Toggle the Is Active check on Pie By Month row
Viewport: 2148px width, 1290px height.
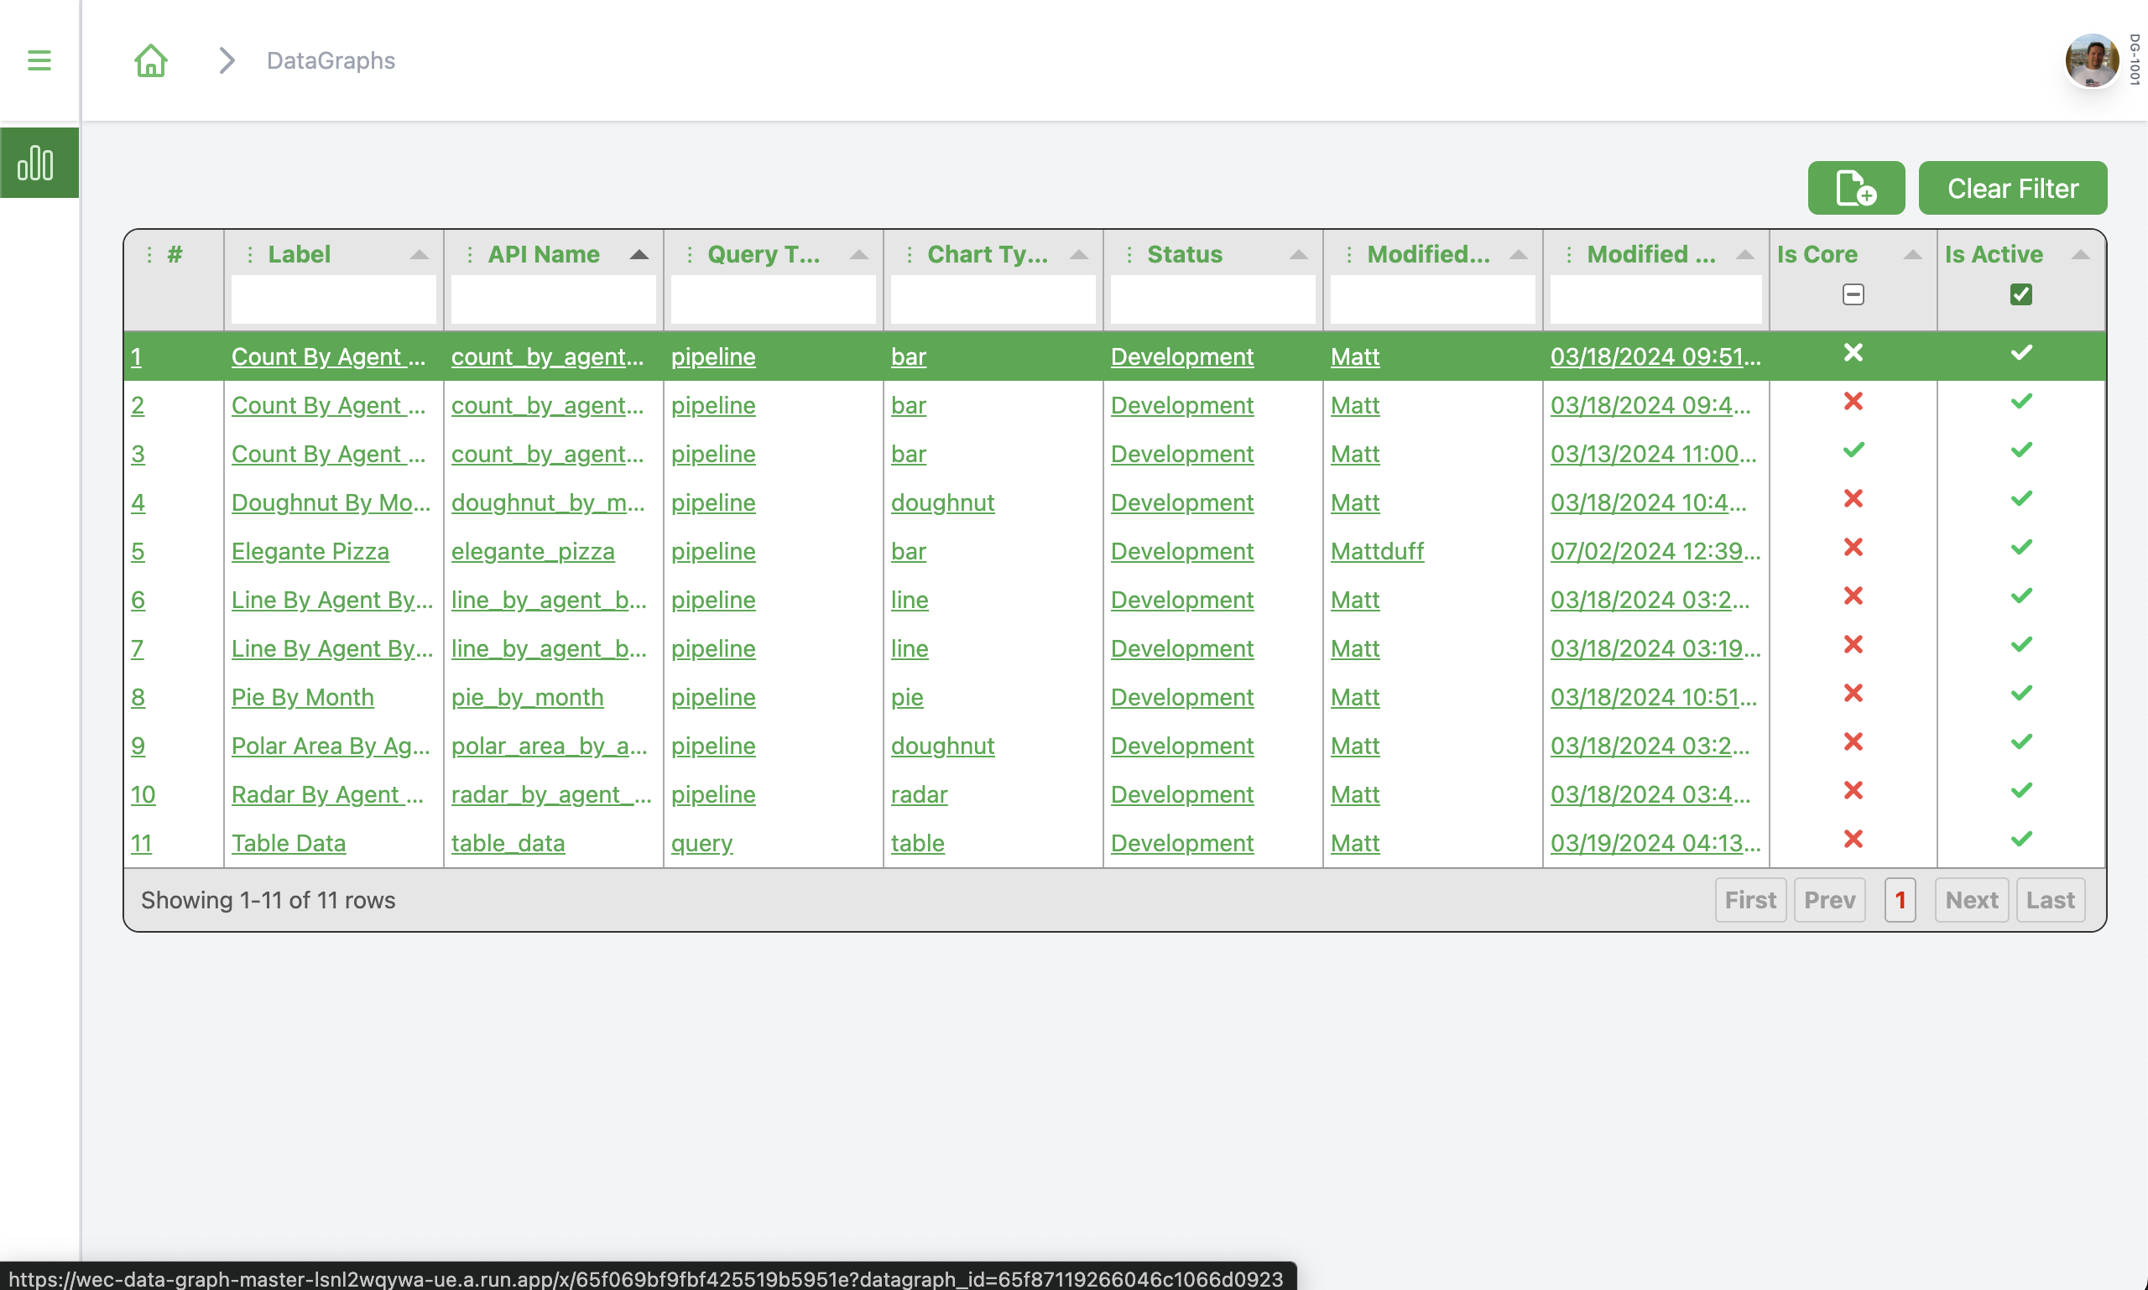[2021, 693]
